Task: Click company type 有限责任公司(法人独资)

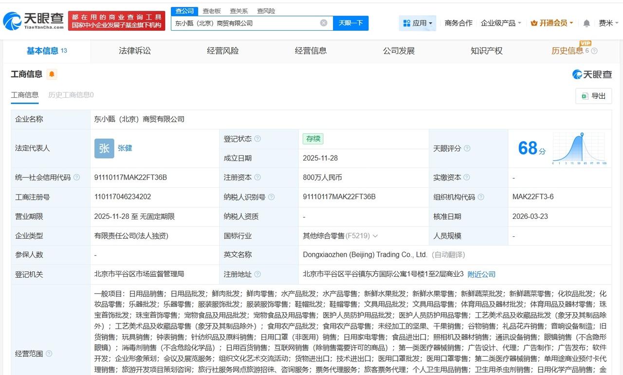Action: pos(131,236)
